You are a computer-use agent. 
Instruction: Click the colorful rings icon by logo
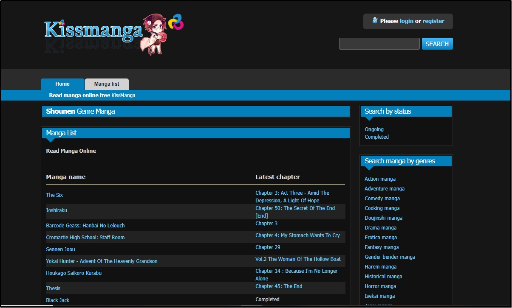click(x=176, y=22)
